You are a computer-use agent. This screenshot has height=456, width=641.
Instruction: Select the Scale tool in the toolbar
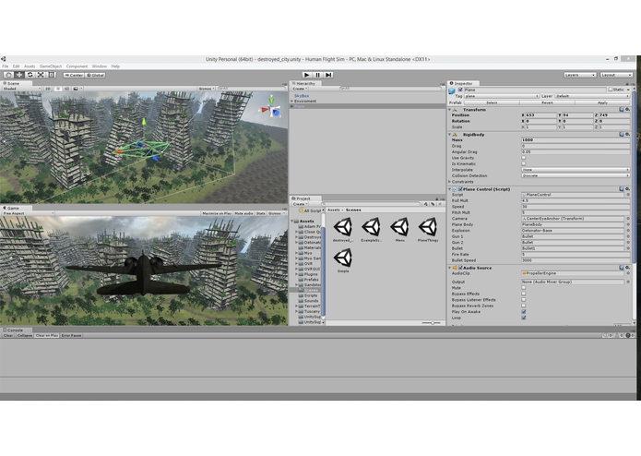pos(41,75)
